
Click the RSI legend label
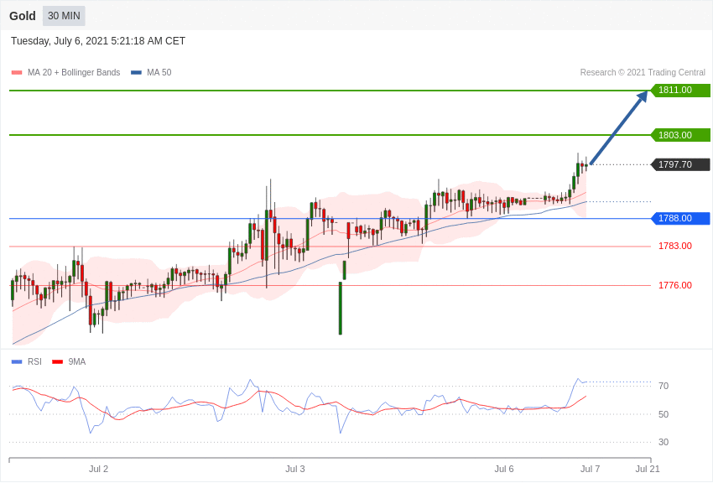[x=34, y=361]
